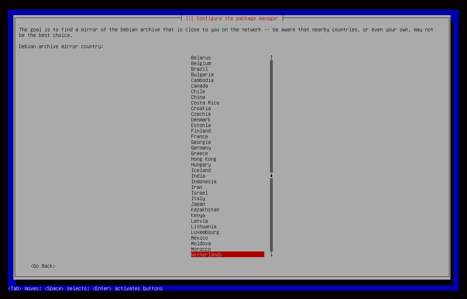Choose Canada in the mirror list
This screenshot has height=299, width=467.
coord(199,86)
